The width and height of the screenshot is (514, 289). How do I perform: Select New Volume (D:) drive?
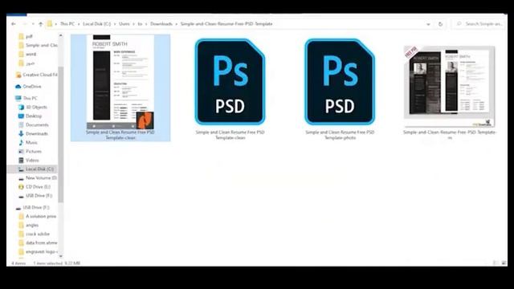coord(38,178)
